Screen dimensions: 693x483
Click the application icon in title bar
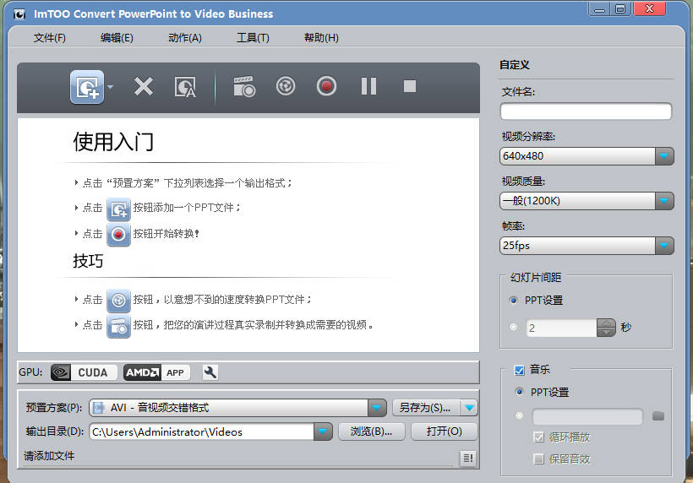(19, 14)
